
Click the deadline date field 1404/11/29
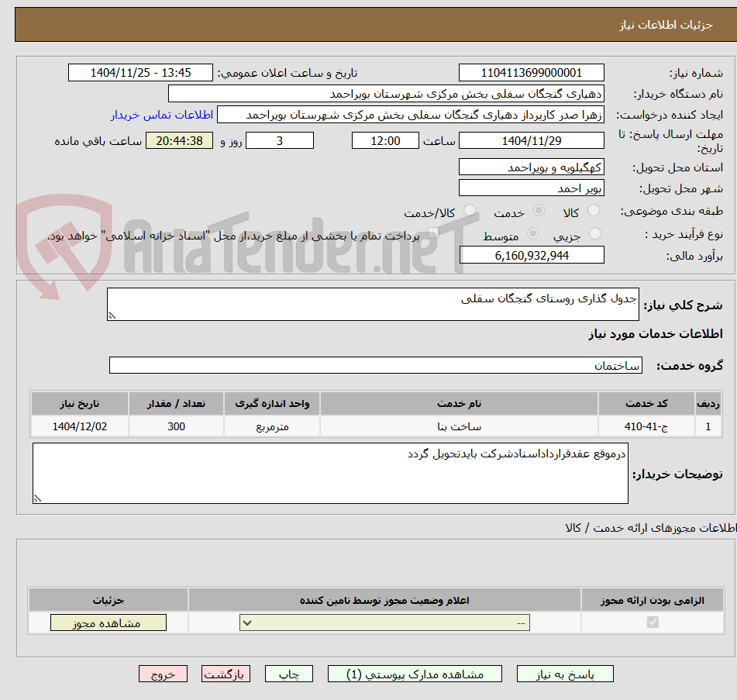531,140
